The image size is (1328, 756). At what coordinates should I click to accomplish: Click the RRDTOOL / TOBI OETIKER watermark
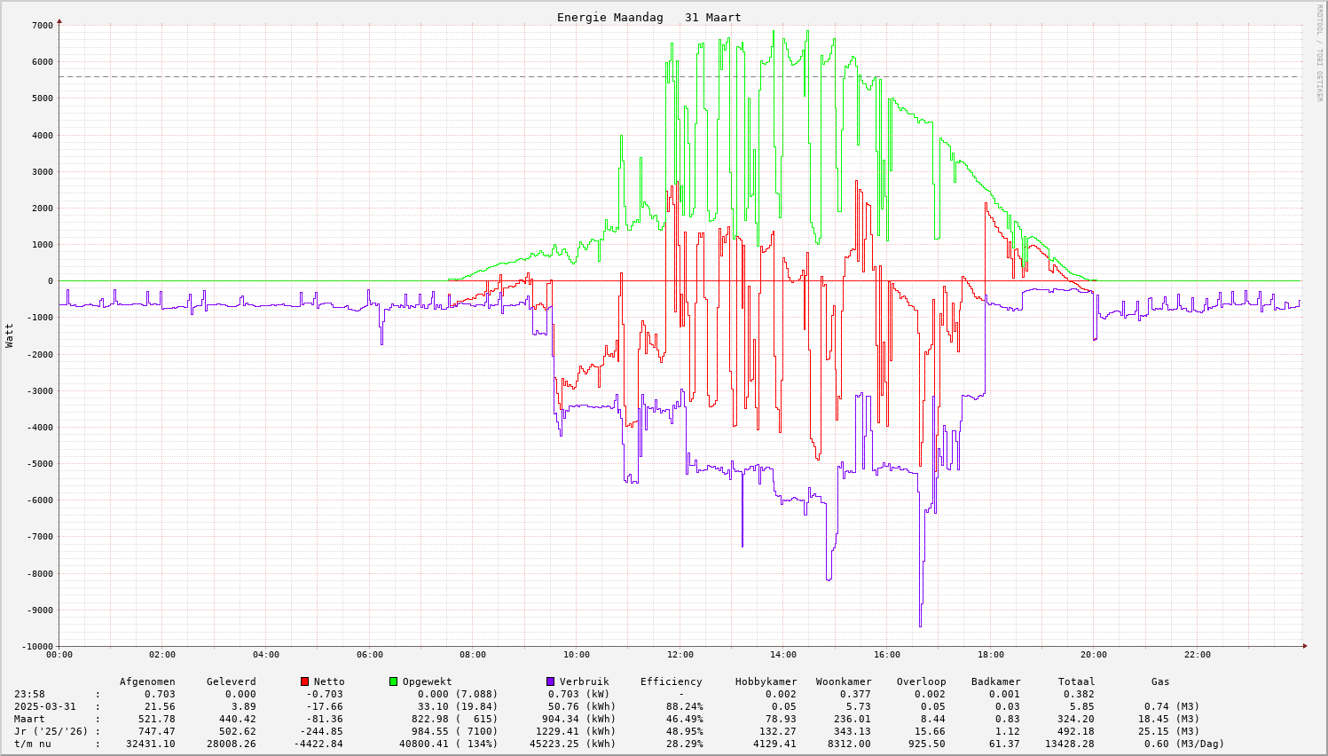pyautogui.click(x=1319, y=51)
